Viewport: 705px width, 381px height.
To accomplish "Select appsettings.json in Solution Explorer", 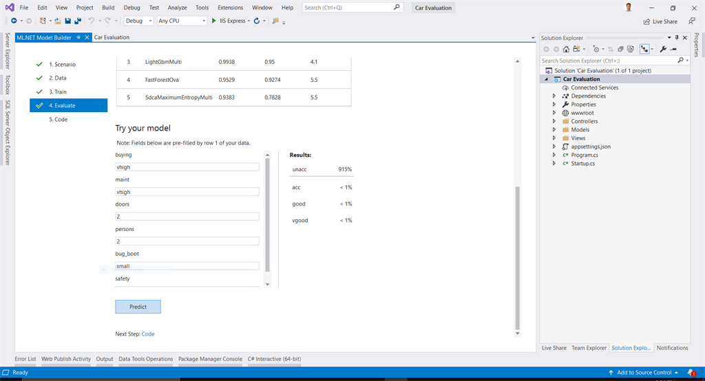I will click(x=590, y=146).
